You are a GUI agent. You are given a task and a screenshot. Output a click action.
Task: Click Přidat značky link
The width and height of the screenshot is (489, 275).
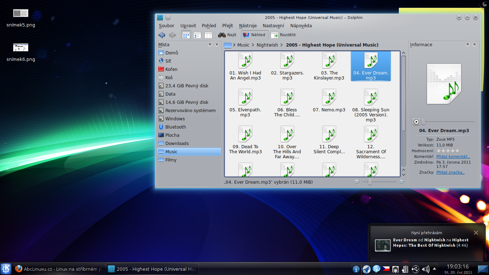[450, 172]
